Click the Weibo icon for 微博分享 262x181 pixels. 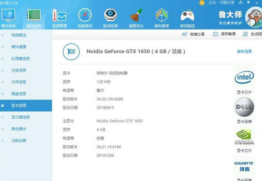tap(184, 34)
